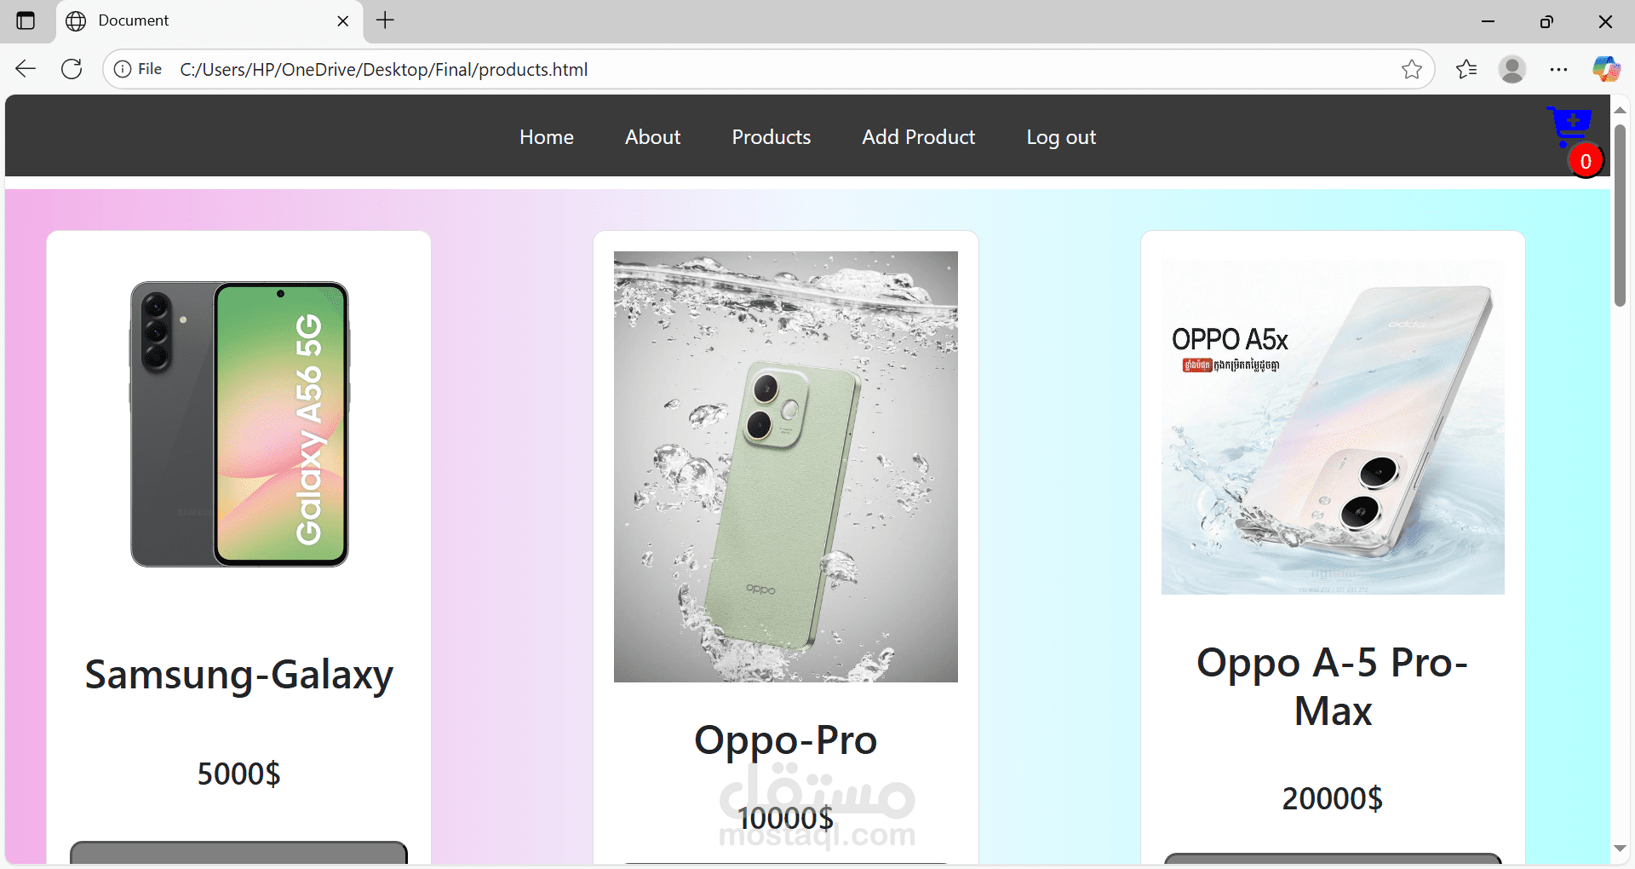
Task: Click the Oppo-Pro product title
Action: (786, 740)
